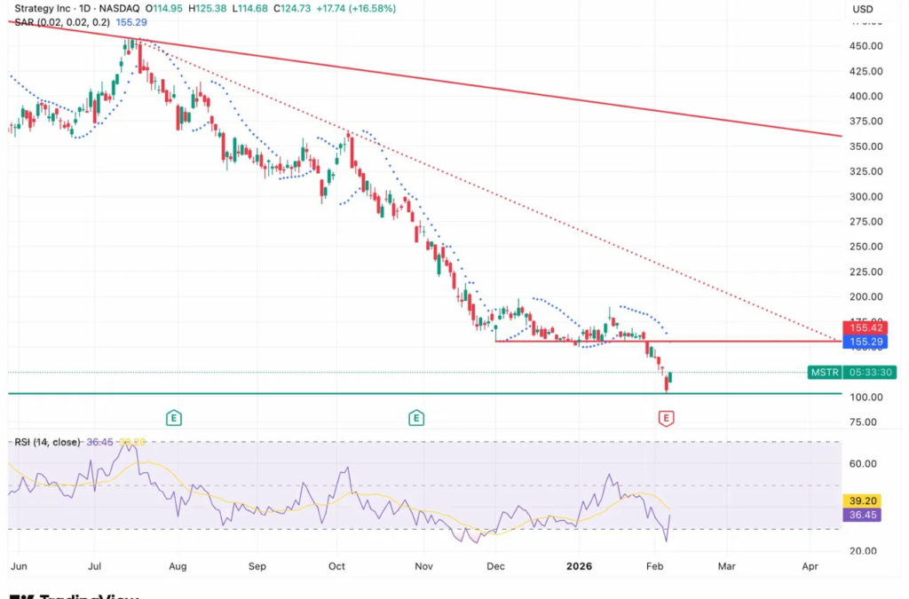
Task: Click the 450.00 level on the price axis
Action: point(866,46)
